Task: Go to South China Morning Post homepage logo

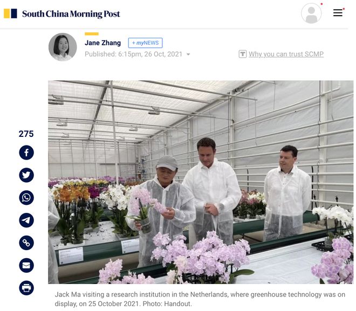Action: [x=71, y=14]
